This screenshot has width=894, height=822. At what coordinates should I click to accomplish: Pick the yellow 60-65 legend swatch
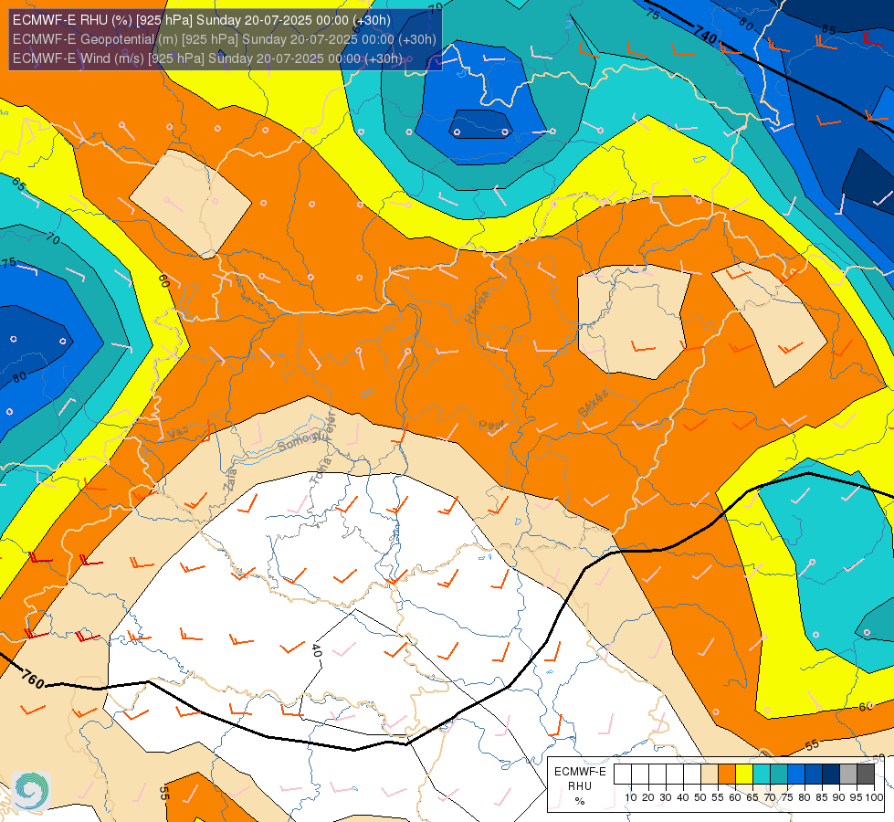(x=744, y=775)
